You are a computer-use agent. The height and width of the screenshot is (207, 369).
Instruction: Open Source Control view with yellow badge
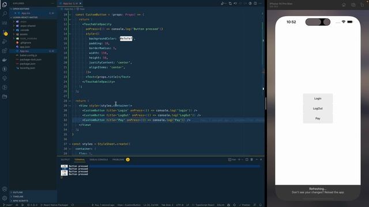(x=5, y=32)
